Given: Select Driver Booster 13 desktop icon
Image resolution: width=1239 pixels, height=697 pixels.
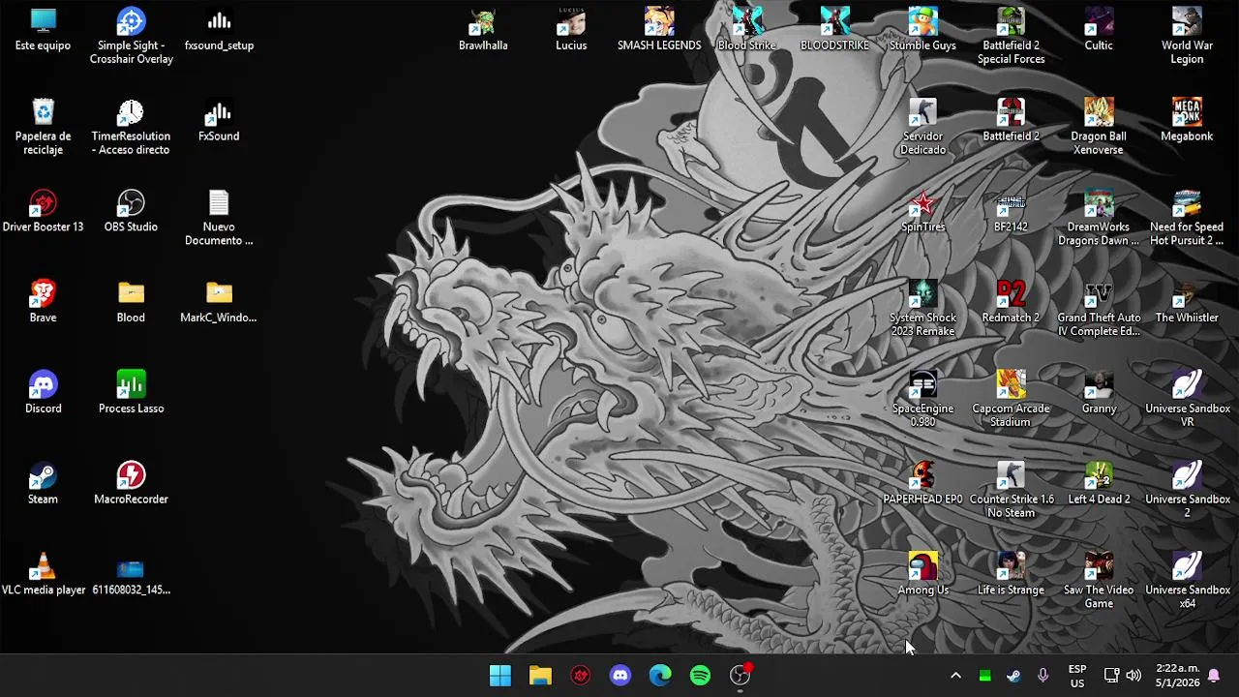Looking at the screenshot, I should pyautogui.click(x=43, y=212).
